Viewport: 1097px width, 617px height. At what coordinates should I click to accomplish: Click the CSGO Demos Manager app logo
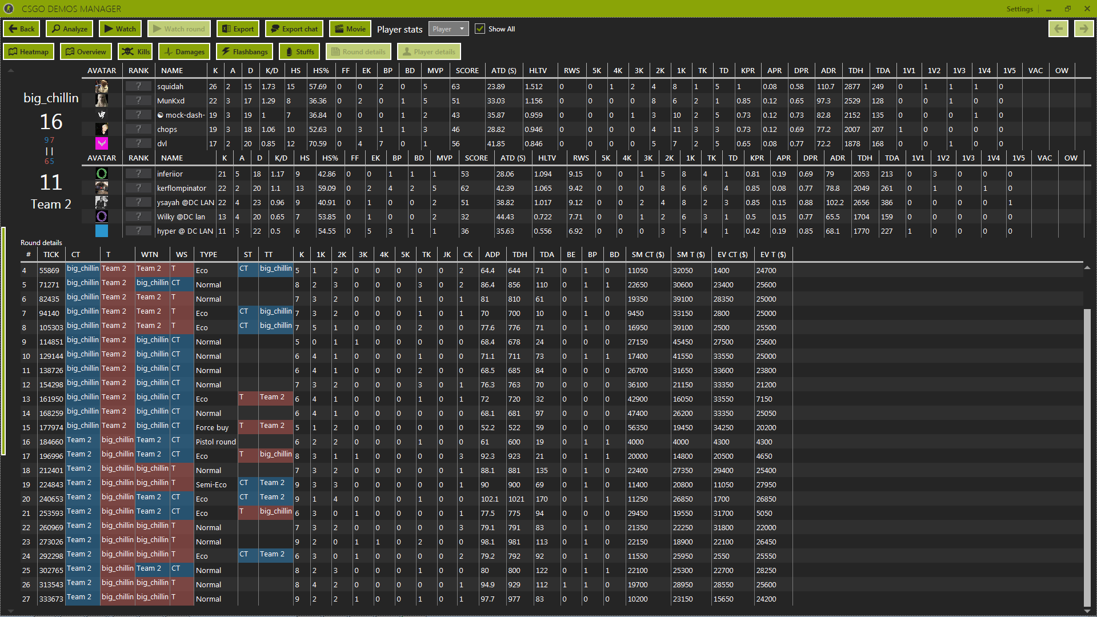[x=9, y=9]
